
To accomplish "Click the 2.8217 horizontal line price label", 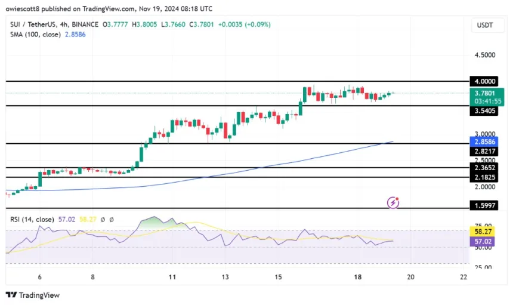I will (x=484, y=152).
